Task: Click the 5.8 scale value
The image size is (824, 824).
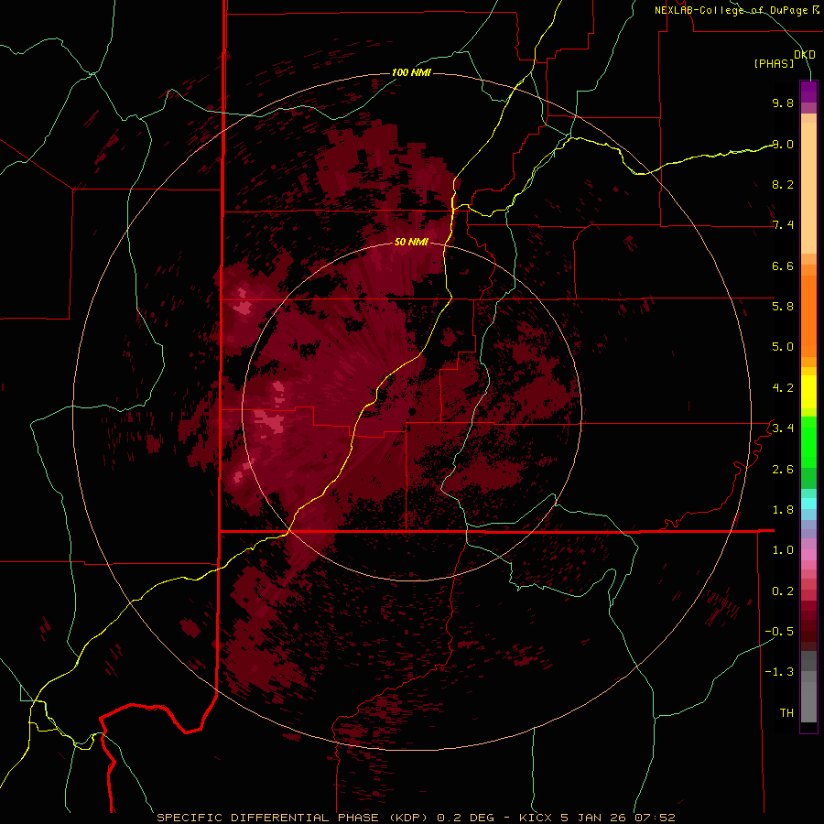Action: 783,307
